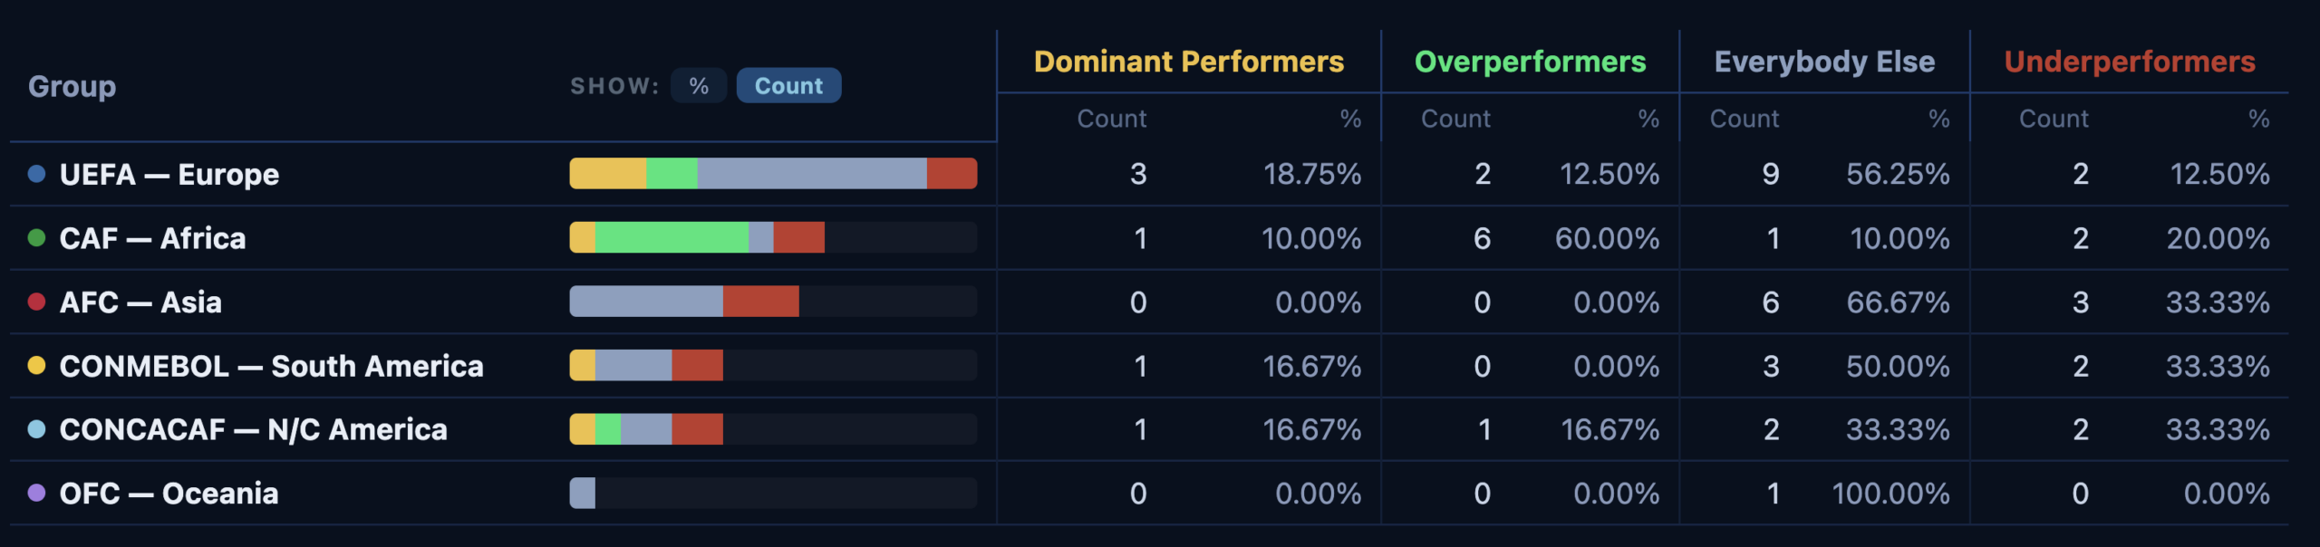Image resolution: width=2320 pixels, height=547 pixels.
Task: Click the blue dot beside UEFA — Europe
Action: coord(36,174)
